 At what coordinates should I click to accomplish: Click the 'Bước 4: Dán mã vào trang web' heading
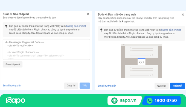point(117,15)
